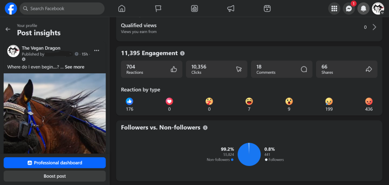Click the Facebook logo
Screen dimensions: 389x185
pyautogui.click(x=11, y=9)
